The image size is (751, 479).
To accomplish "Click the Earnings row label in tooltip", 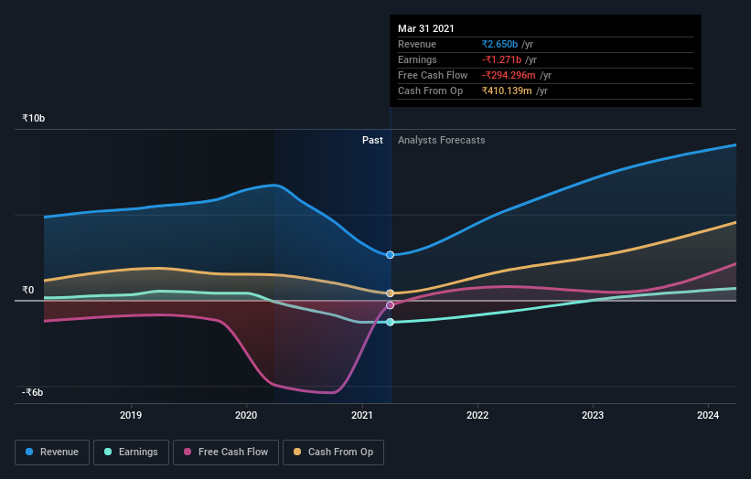I will click(417, 59).
